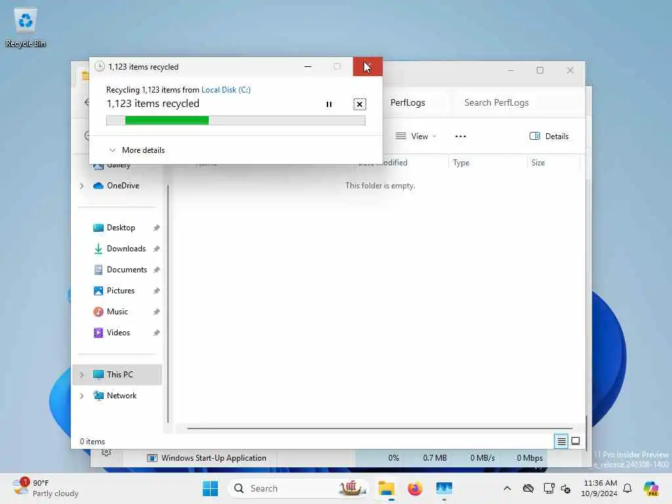Switch to details list view layout

point(561,441)
